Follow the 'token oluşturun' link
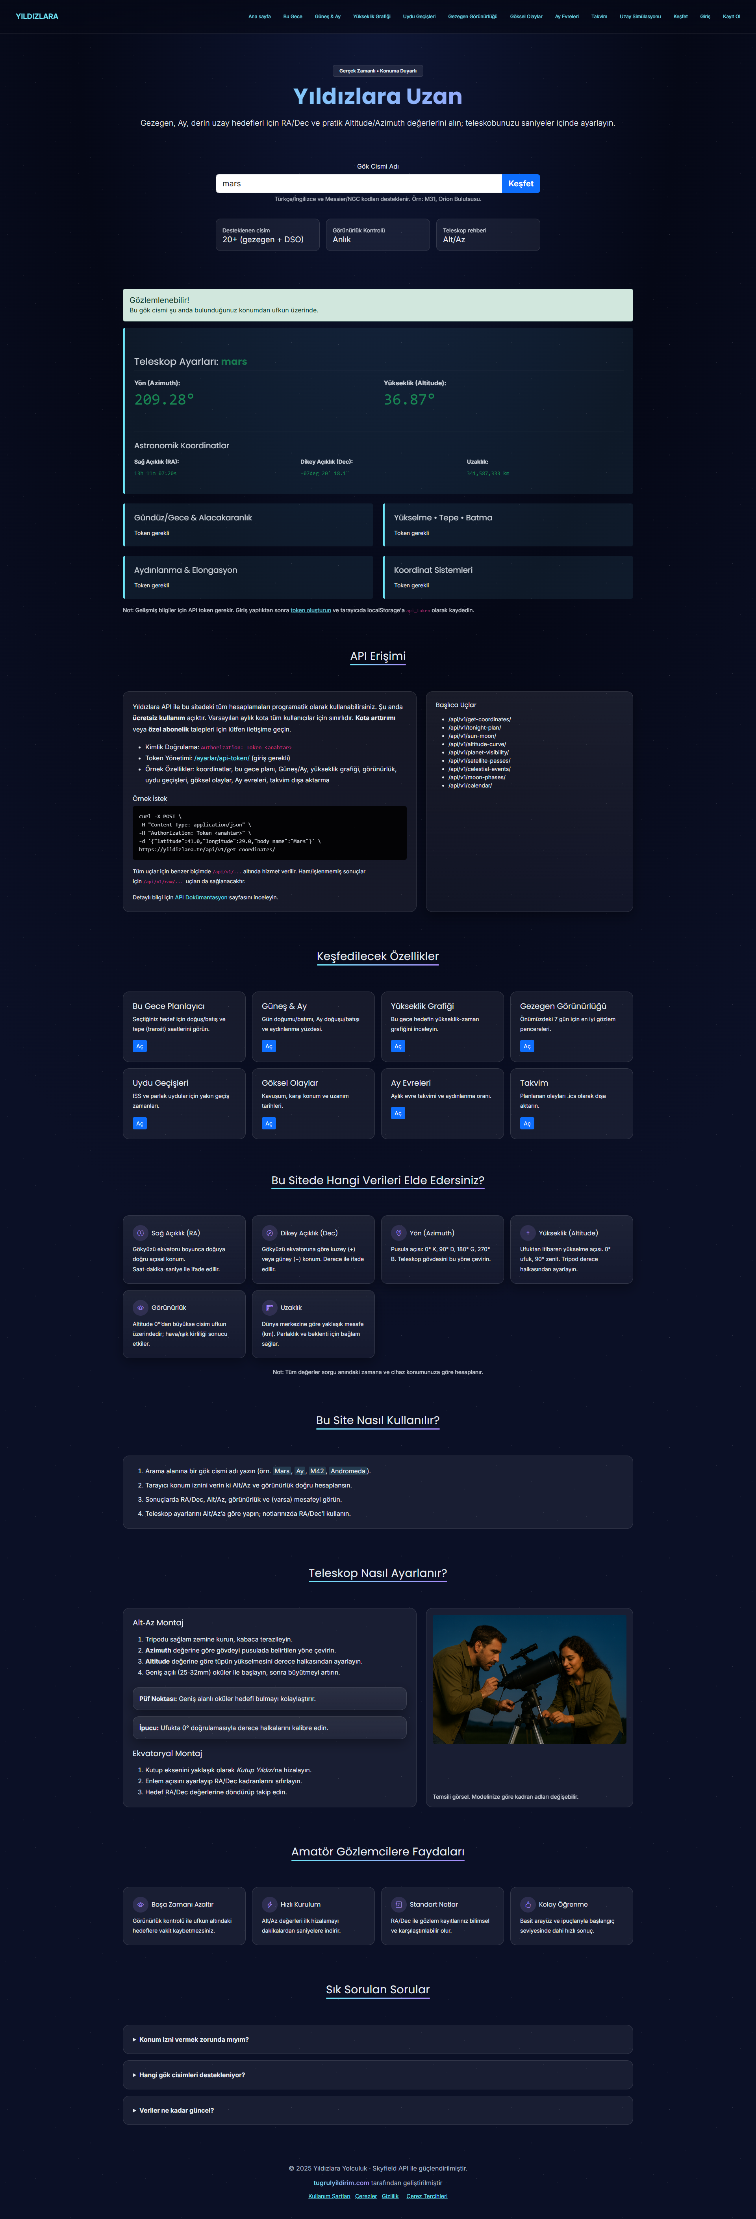 click(x=311, y=610)
